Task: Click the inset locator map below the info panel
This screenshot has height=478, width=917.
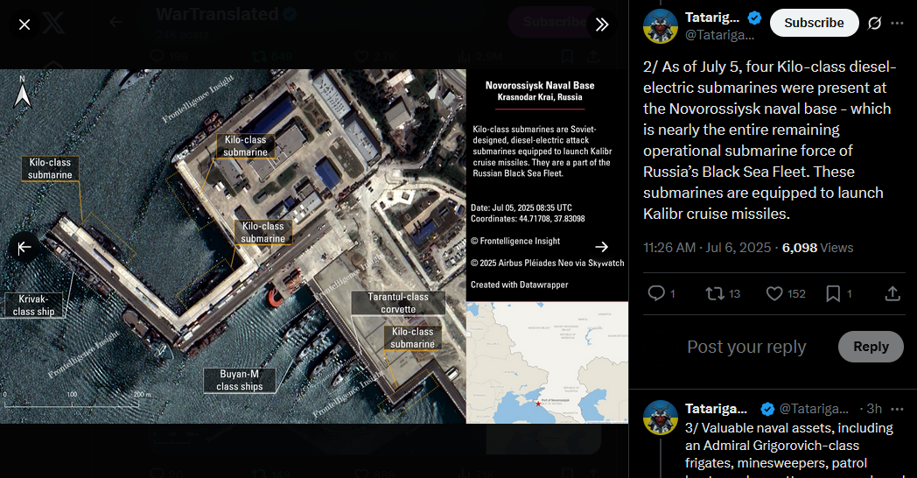Action: (x=547, y=362)
